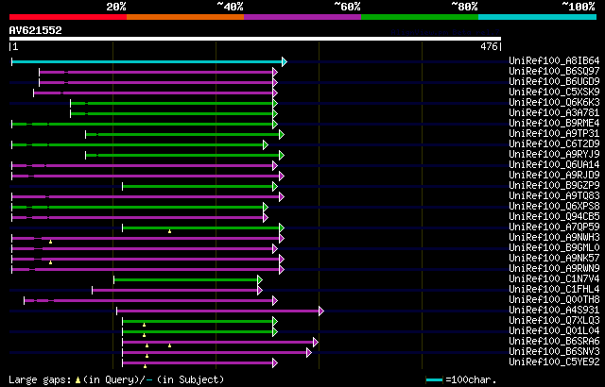The image size is (605, 387).
Task: Open the UniRef100_A7QP59 entry
Action: [554, 227]
